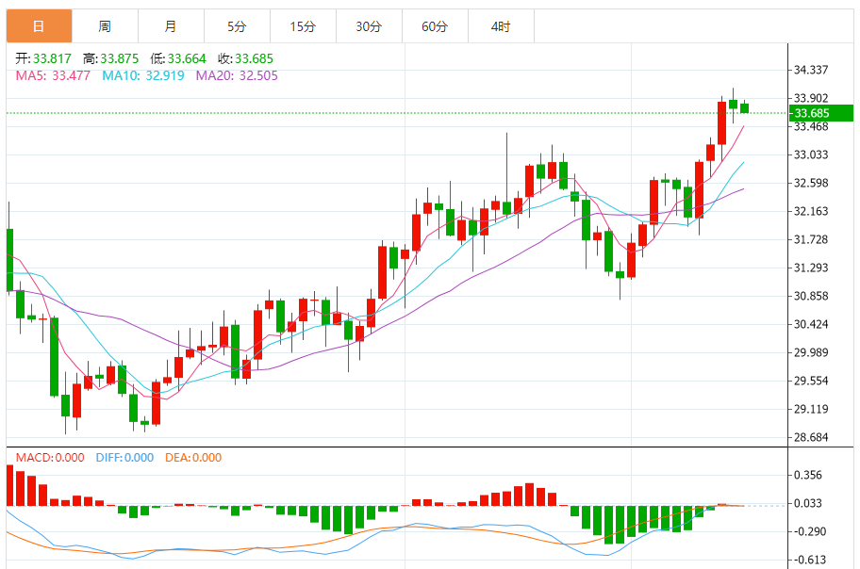Click the 29.989 price axis label
The image size is (860, 569).
tap(811, 352)
